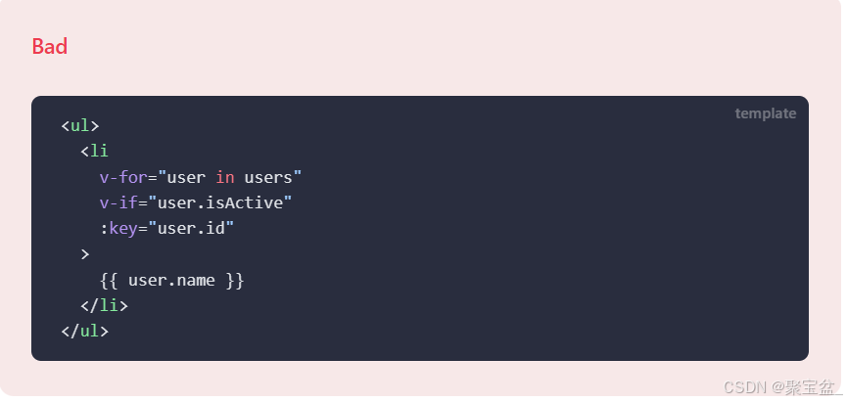Viewport: 847px width, 402px height.
Task: Click the word "users" in v-for
Action: pyautogui.click(x=268, y=177)
